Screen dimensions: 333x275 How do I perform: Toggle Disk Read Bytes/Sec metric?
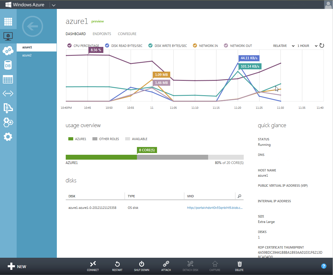click(x=107, y=45)
